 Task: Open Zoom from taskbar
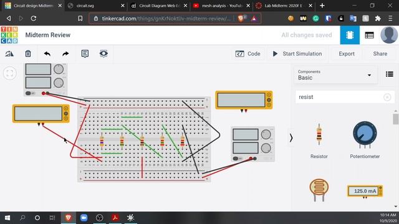84,218
